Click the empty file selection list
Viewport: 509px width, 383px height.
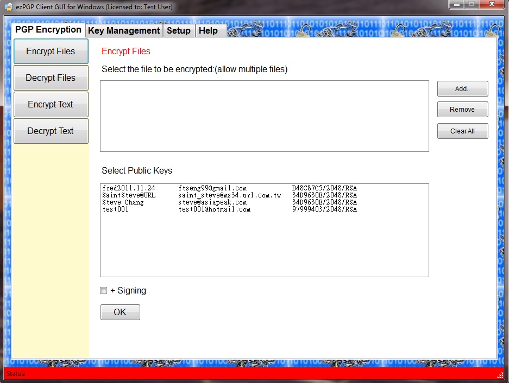[264, 116]
